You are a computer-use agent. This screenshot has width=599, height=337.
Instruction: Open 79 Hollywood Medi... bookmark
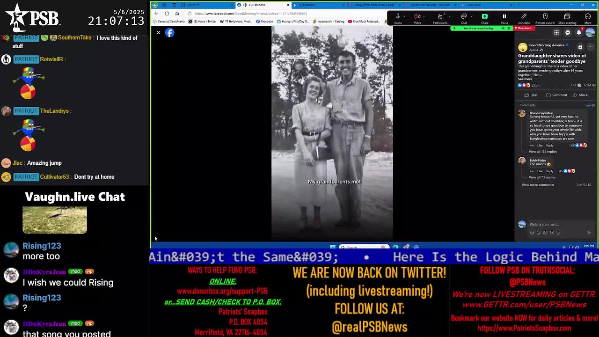(236, 22)
